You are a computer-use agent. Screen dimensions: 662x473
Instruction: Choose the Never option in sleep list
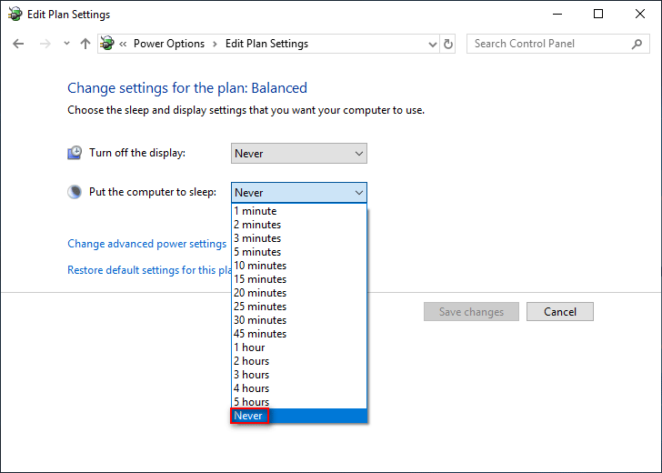tap(248, 416)
